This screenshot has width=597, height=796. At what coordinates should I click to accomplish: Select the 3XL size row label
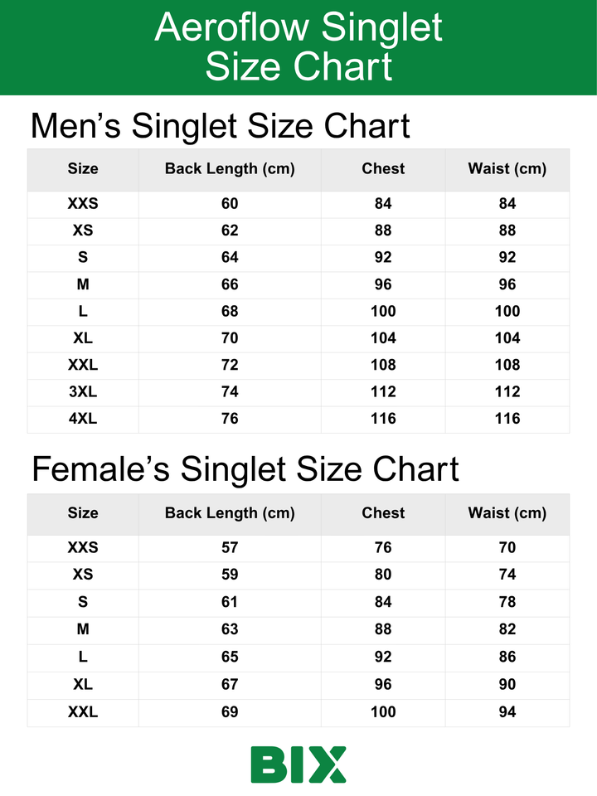[x=83, y=392]
